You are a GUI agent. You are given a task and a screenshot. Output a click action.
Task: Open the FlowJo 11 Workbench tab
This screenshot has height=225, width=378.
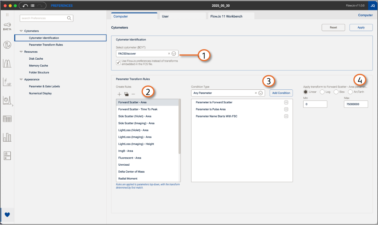[227, 16]
